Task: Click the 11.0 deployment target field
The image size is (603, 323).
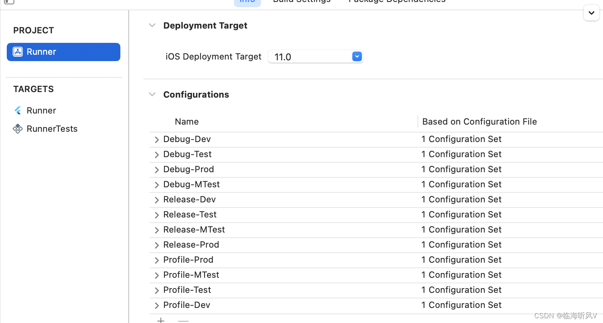Action: 316,57
